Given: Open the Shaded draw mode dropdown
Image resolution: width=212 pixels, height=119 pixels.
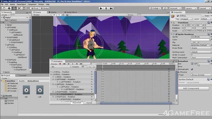Looking at the screenshot, I should point(42,15).
